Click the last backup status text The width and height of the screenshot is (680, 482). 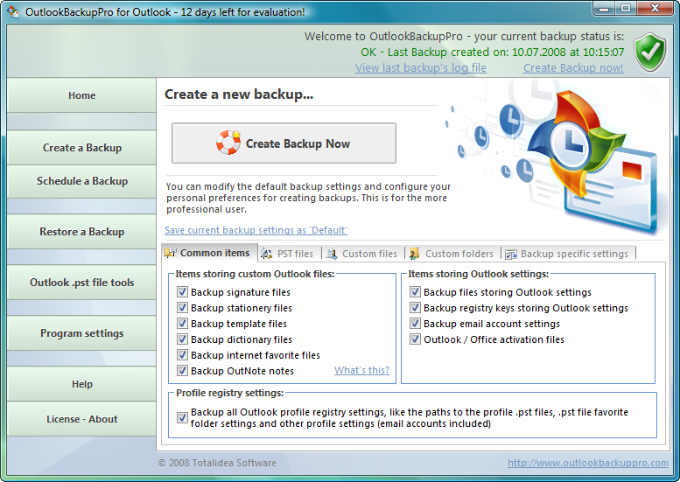click(492, 52)
